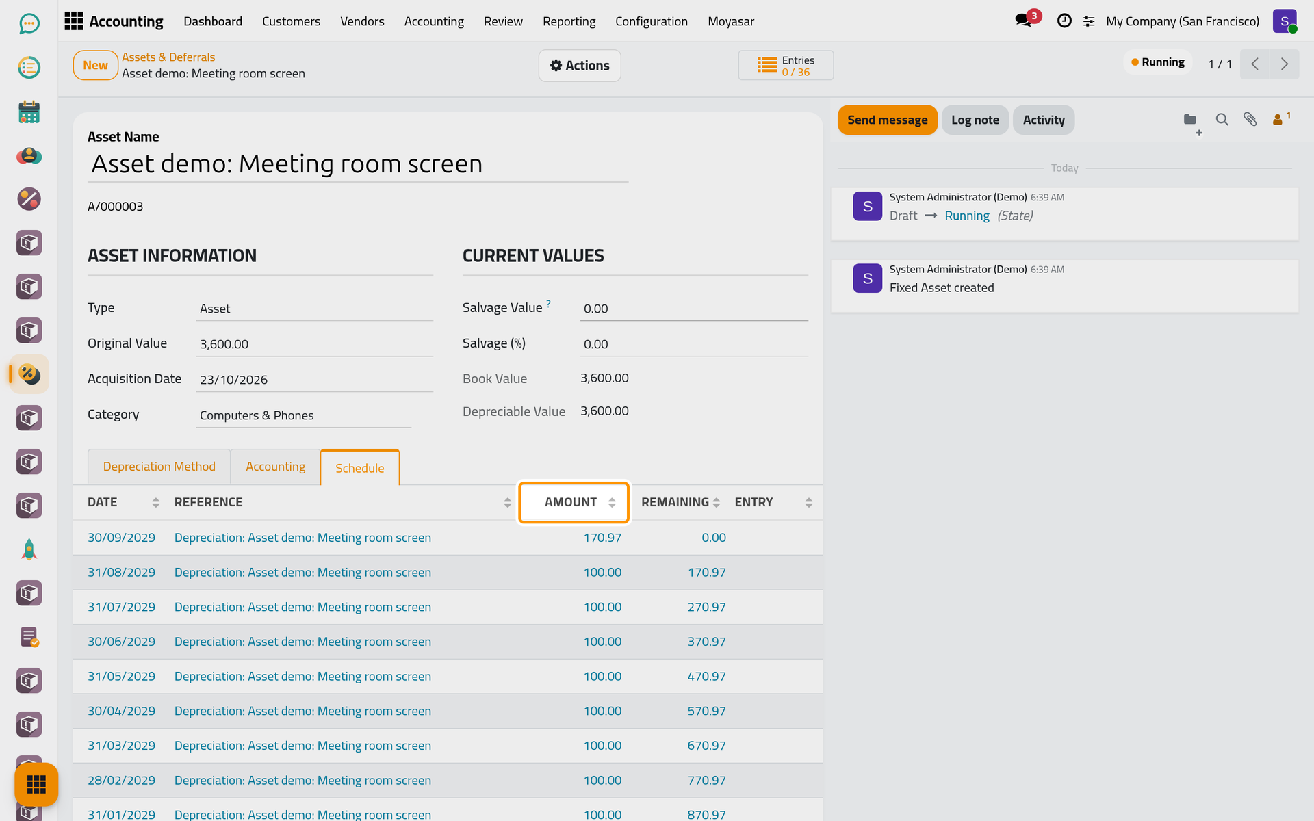
Task: Open the calendar app in sidebar
Action: pyautogui.click(x=29, y=112)
